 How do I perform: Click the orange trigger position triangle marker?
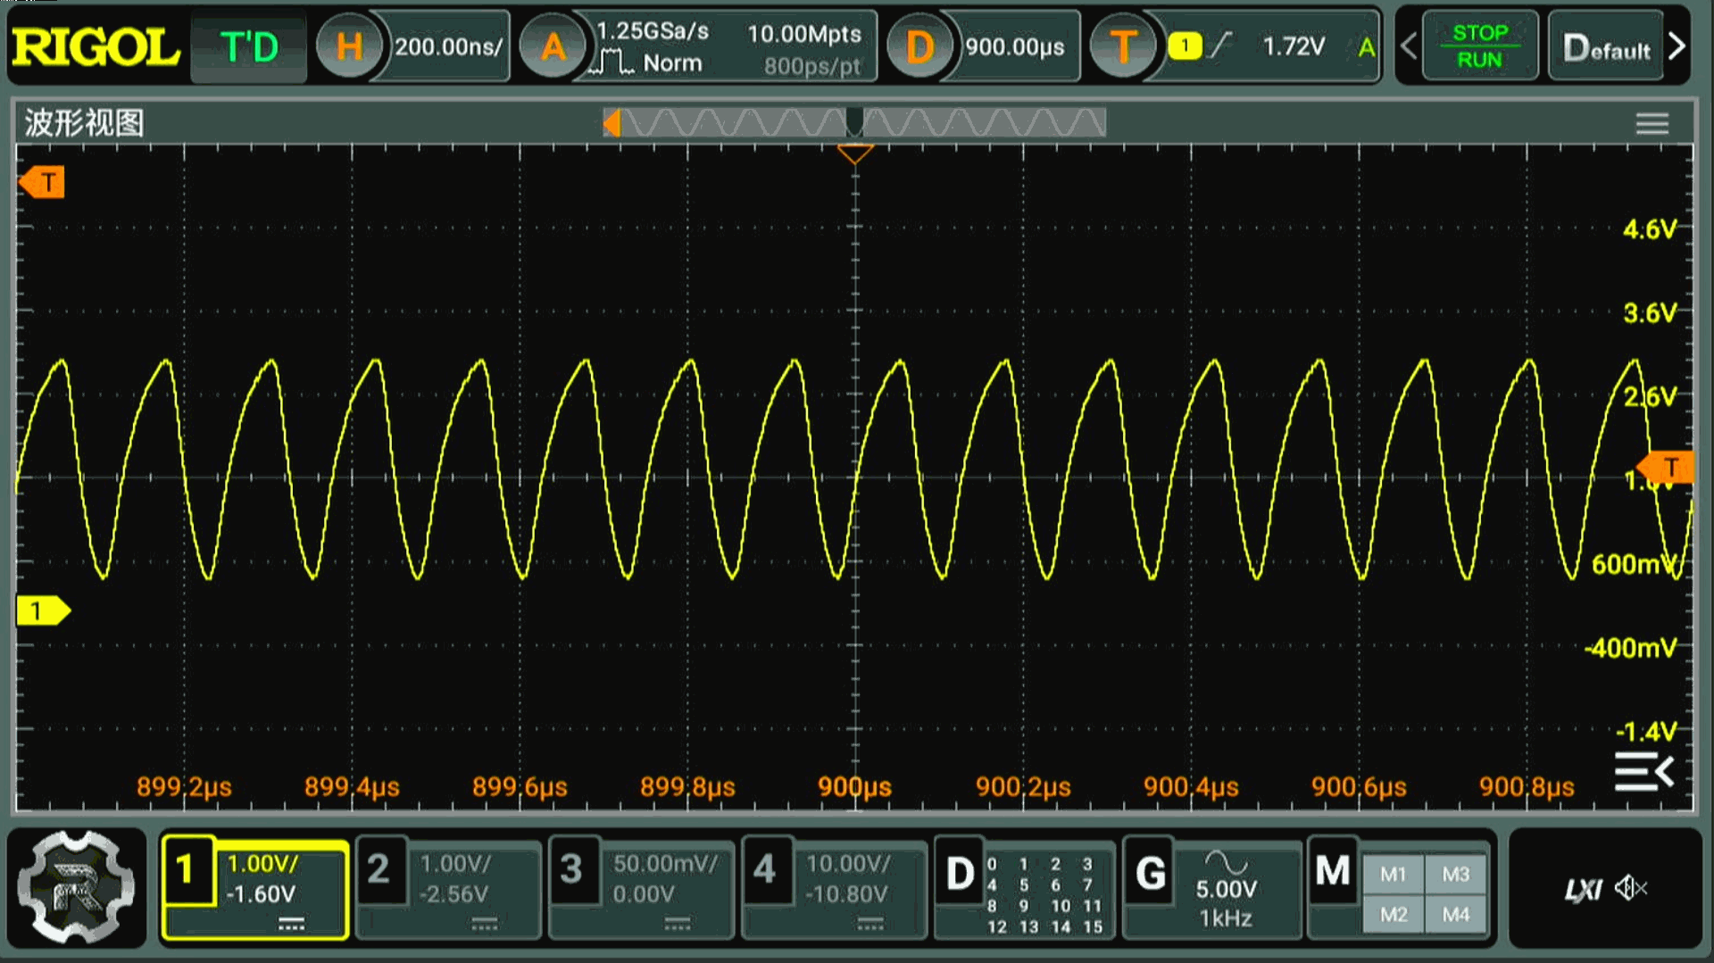pos(854,154)
